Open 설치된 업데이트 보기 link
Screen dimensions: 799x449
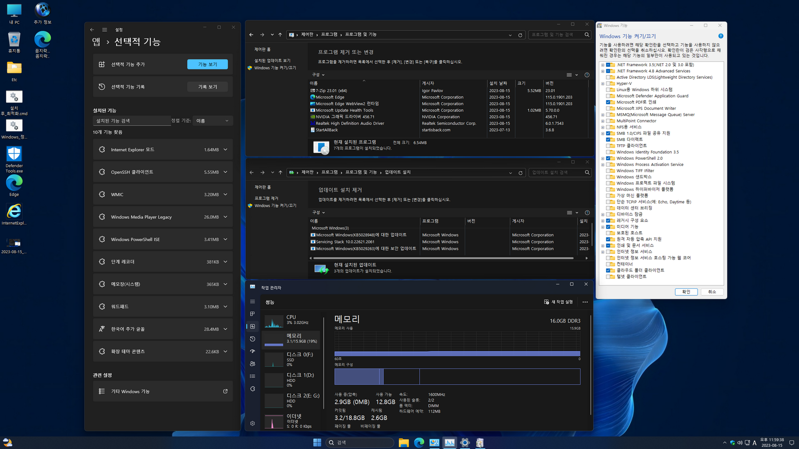(272, 60)
